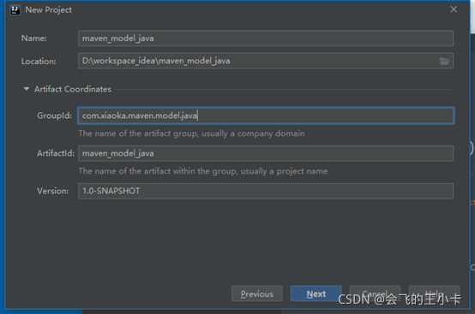Click the New Project title text
The width and height of the screenshot is (475, 314).
(49, 10)
